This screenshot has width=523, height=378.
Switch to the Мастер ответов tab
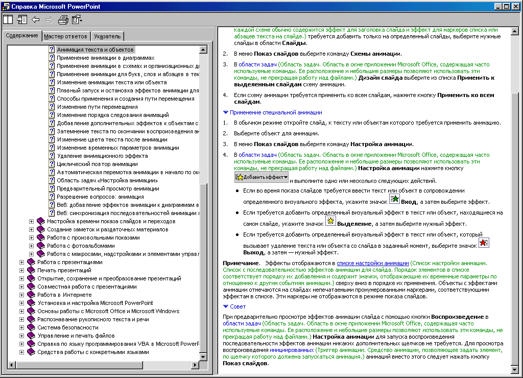point(66,36)
